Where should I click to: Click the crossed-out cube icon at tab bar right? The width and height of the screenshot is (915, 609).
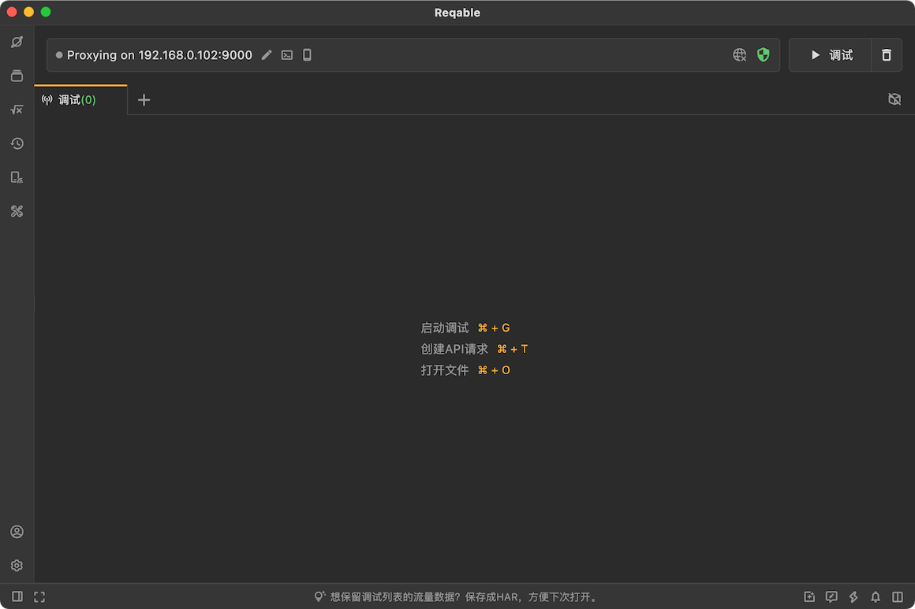click(894, 99)
